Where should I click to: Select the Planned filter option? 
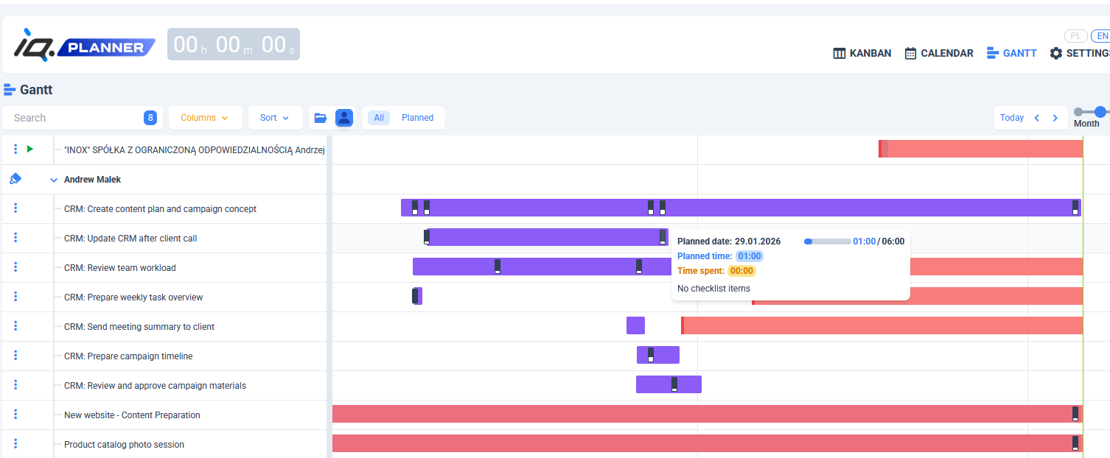pos(417,118)
